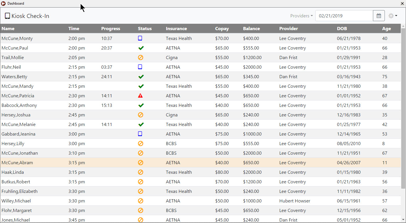Sort by the Progress column header

110,28
